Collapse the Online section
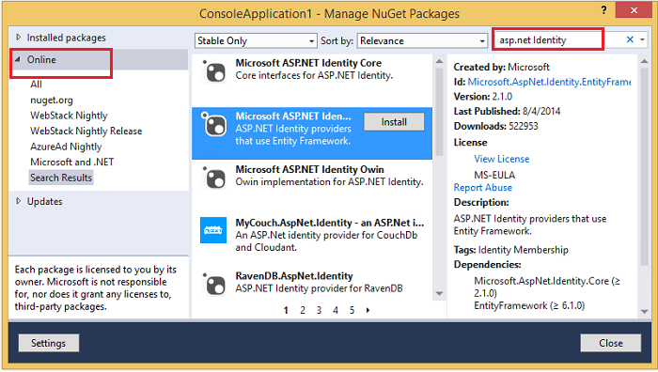Screen dimensions: 658x372 (x=18, y=59)
